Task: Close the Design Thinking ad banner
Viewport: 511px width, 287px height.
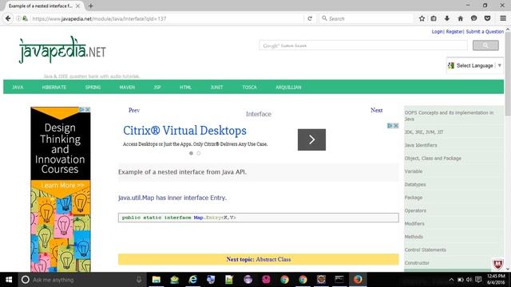Action: (87, 109)
